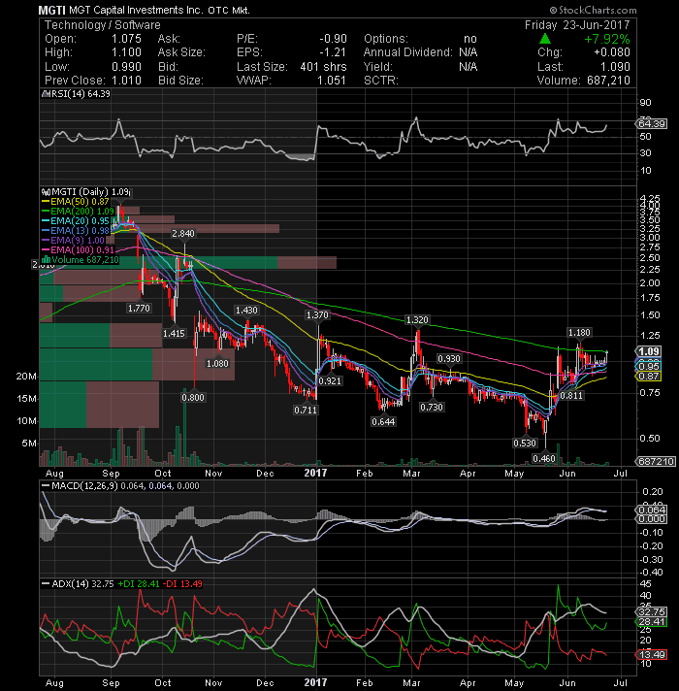Click the 0.930 price annotation
The height and width of the screenshot is (691, 679).
click(x=449, y=359)
